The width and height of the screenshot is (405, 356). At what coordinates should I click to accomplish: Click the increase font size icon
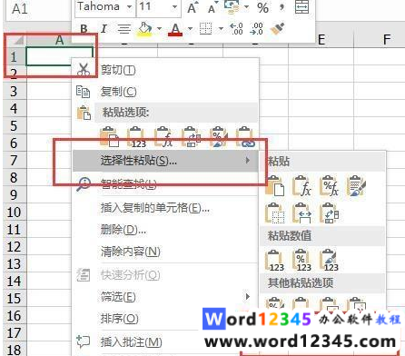tap(192, 8)
